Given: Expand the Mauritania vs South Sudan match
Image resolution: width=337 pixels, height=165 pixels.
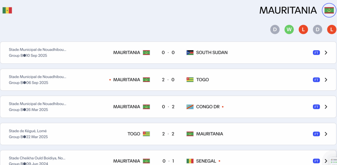Looking at the screenshot, I should point(326,52).
